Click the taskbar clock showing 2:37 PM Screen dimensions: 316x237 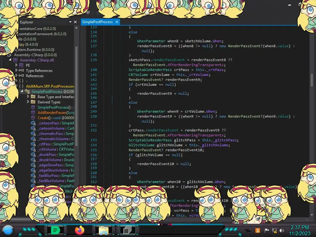tap(299, 227)
